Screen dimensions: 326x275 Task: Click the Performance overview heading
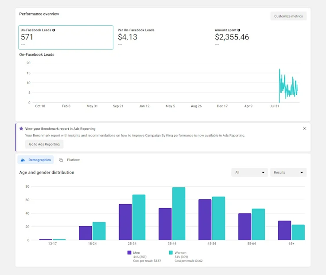[39, 14]
